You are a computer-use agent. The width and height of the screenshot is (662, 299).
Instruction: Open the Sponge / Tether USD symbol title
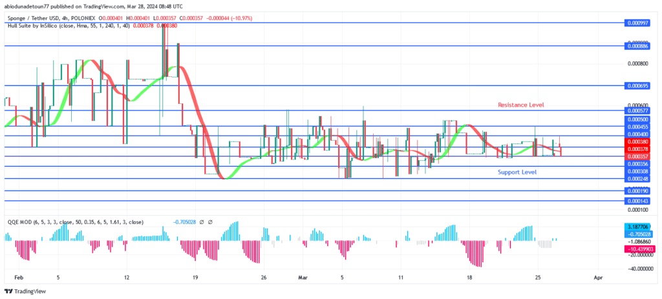(x=34, y=18)
